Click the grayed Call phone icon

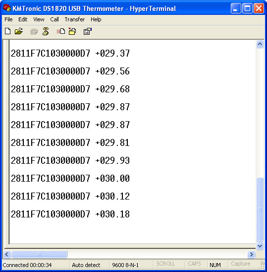pyautogui.click(x=34, y=32)
